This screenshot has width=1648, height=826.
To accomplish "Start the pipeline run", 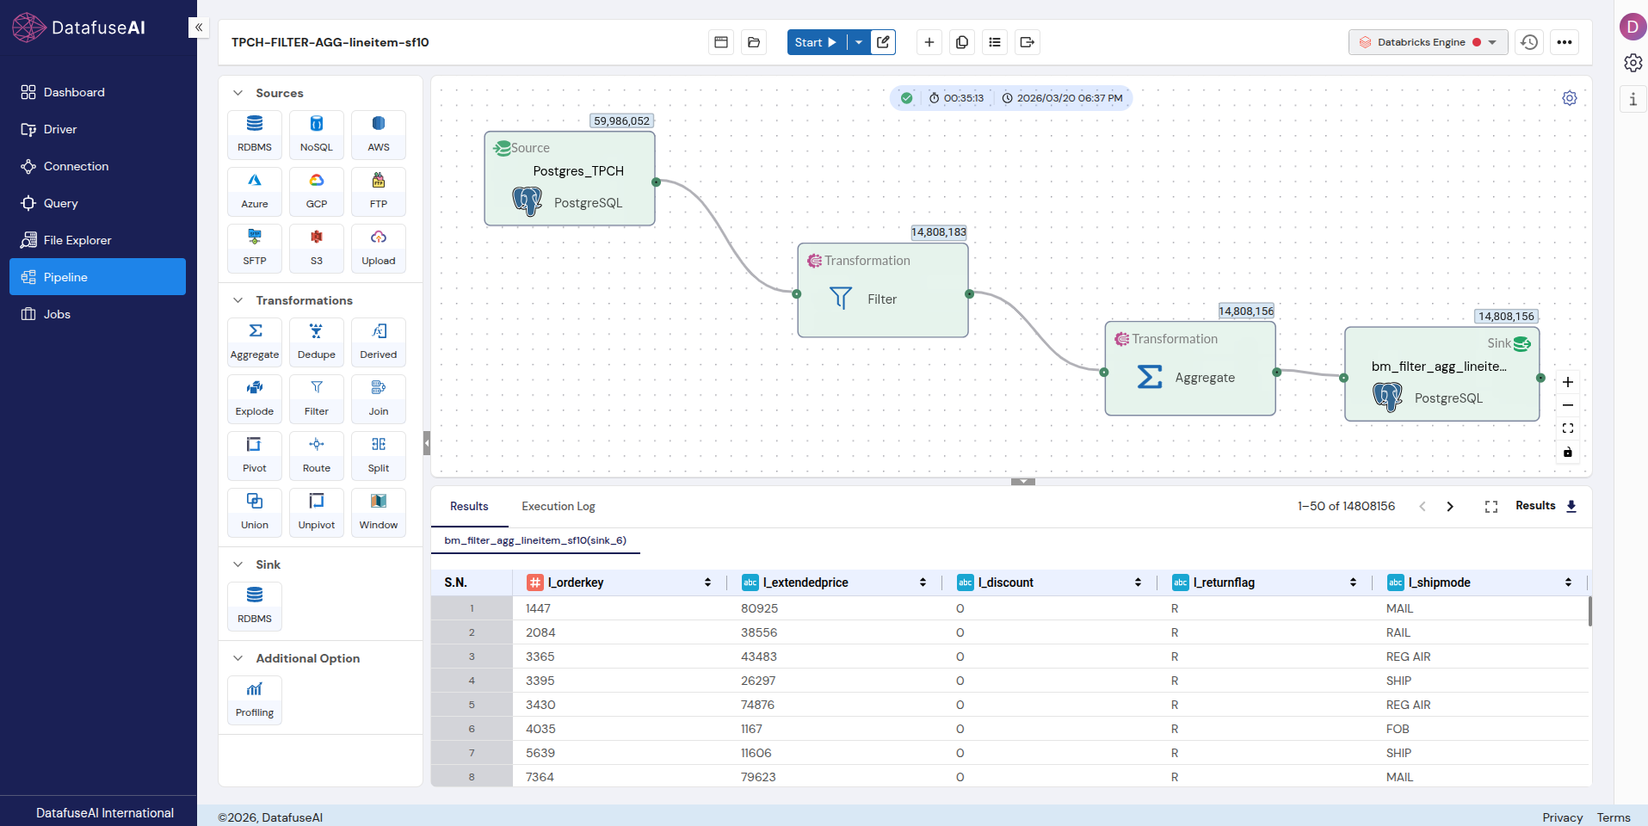I will tap(817, 42).
